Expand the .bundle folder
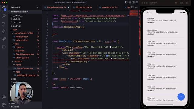 17,19
